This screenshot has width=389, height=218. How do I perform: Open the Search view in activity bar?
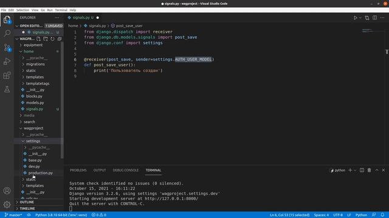[x=7, y=33]
